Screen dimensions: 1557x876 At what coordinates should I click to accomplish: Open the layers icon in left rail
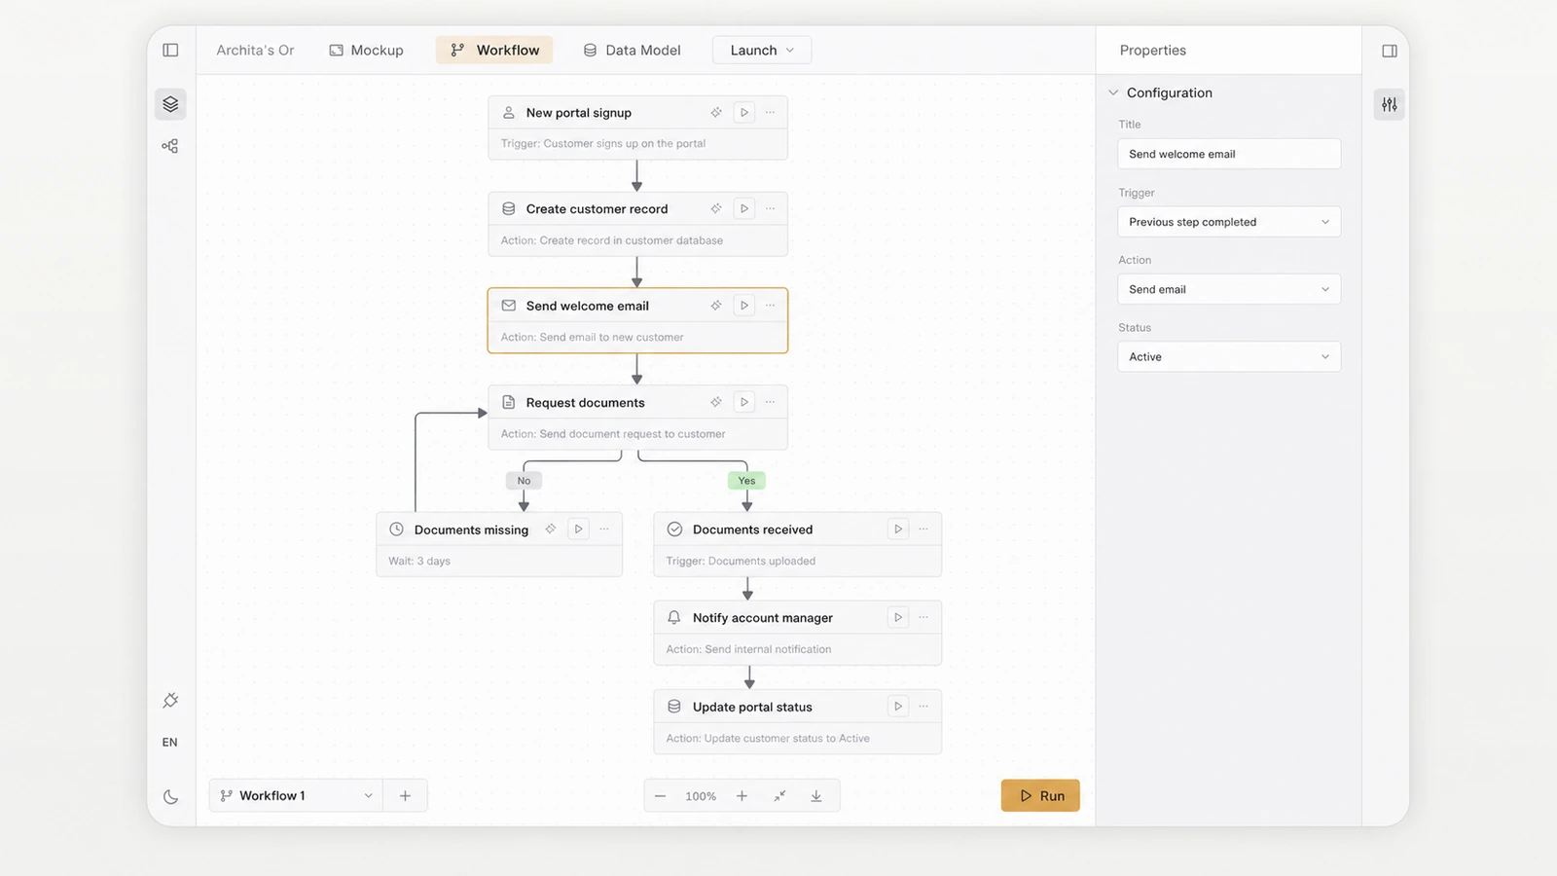tap(170, 104)
